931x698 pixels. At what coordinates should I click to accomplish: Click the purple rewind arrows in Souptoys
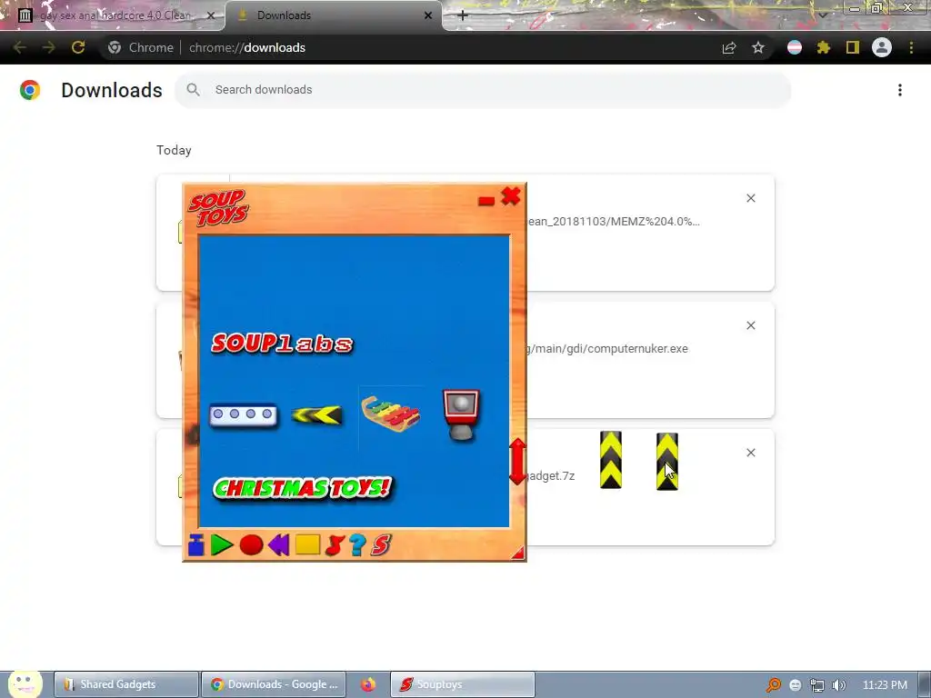[x=279, y=545]
